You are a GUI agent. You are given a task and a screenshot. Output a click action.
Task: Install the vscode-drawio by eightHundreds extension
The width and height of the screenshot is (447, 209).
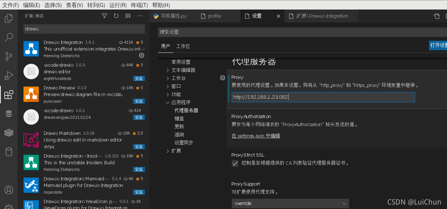(x=139, y=78)
